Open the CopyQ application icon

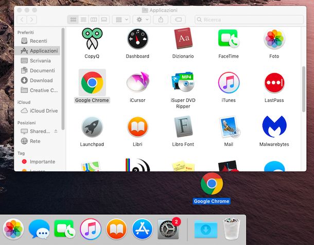92,39
